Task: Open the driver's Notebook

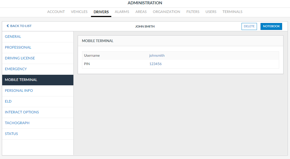Action: coord(271,26)
